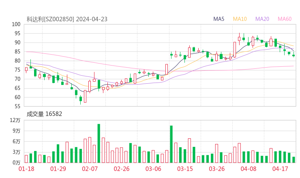Click the 0万 volume axis label
300x178 pixels.
17,163
